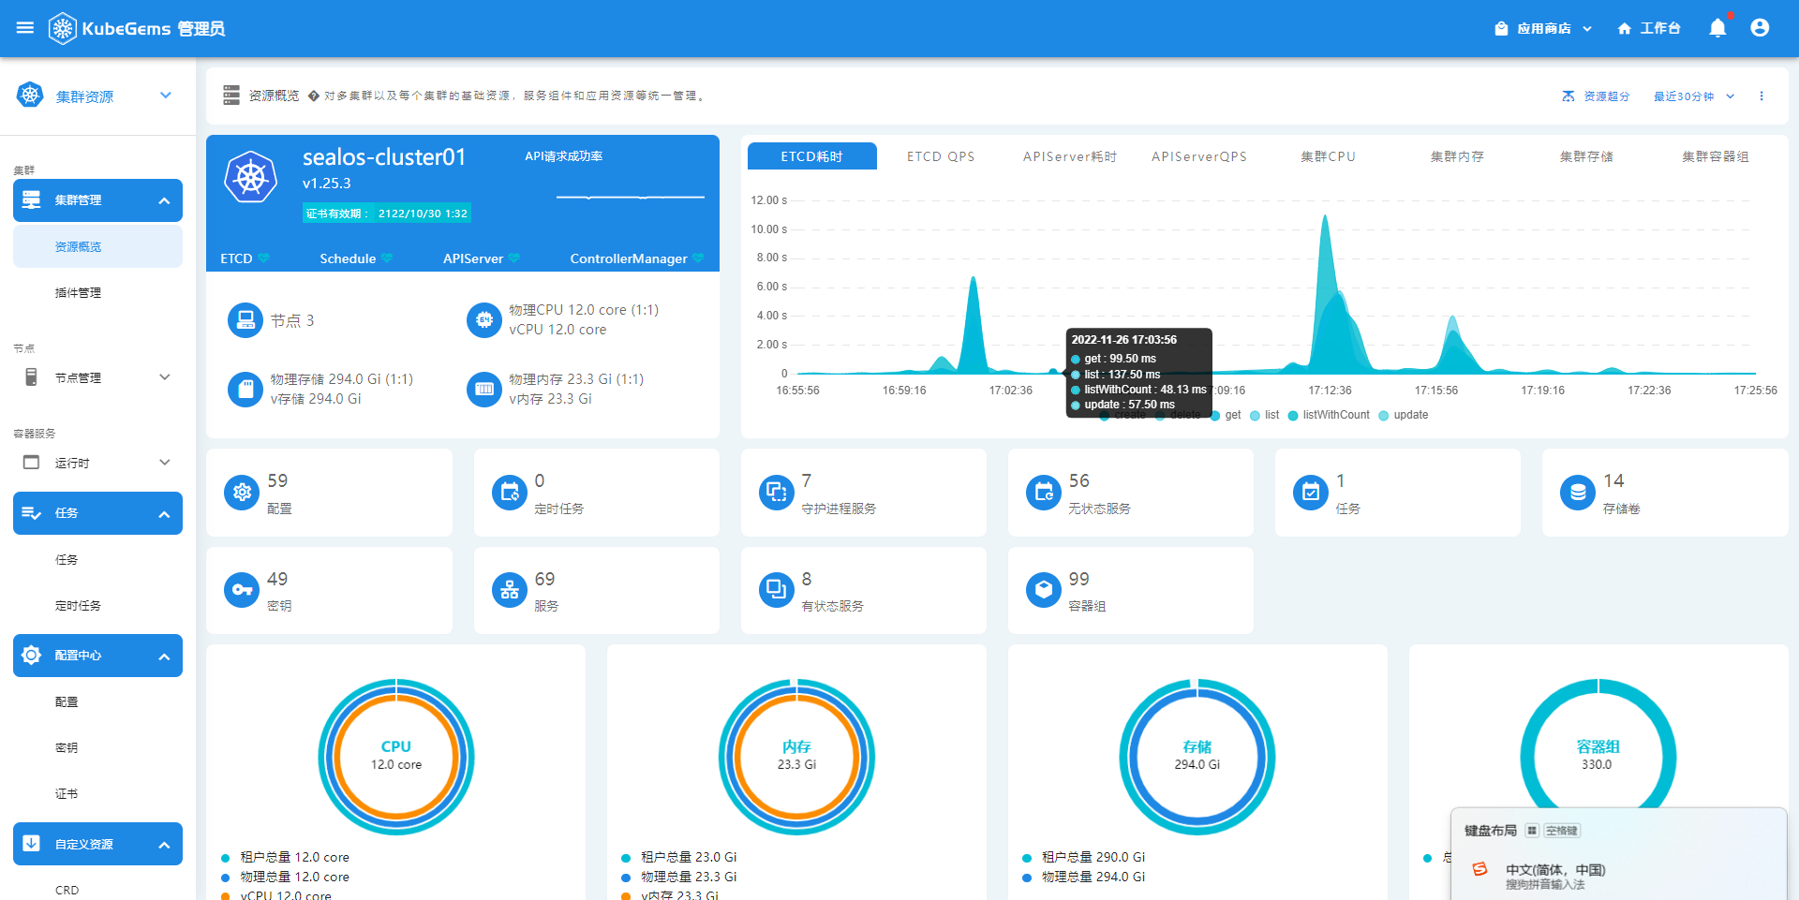
Task: Click the 资源概览 server header icon
Action: 231,96
